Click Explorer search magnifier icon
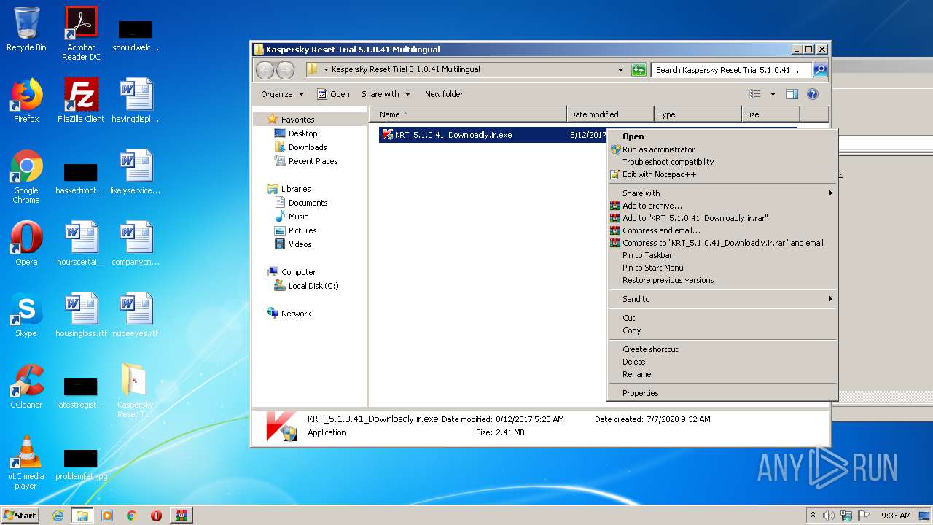The width and height of the screenshot is (933, 525). pyautogui.click(x=820, y=70)
